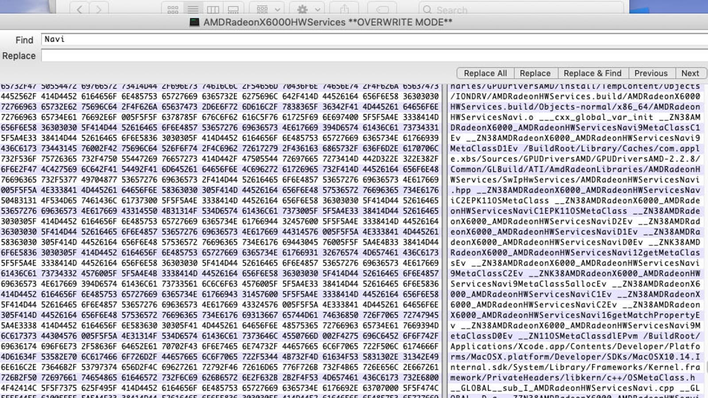Select hex value 43324576
Image resolution: width=708 pixels, height=398 pixels.
coord(260,305)
